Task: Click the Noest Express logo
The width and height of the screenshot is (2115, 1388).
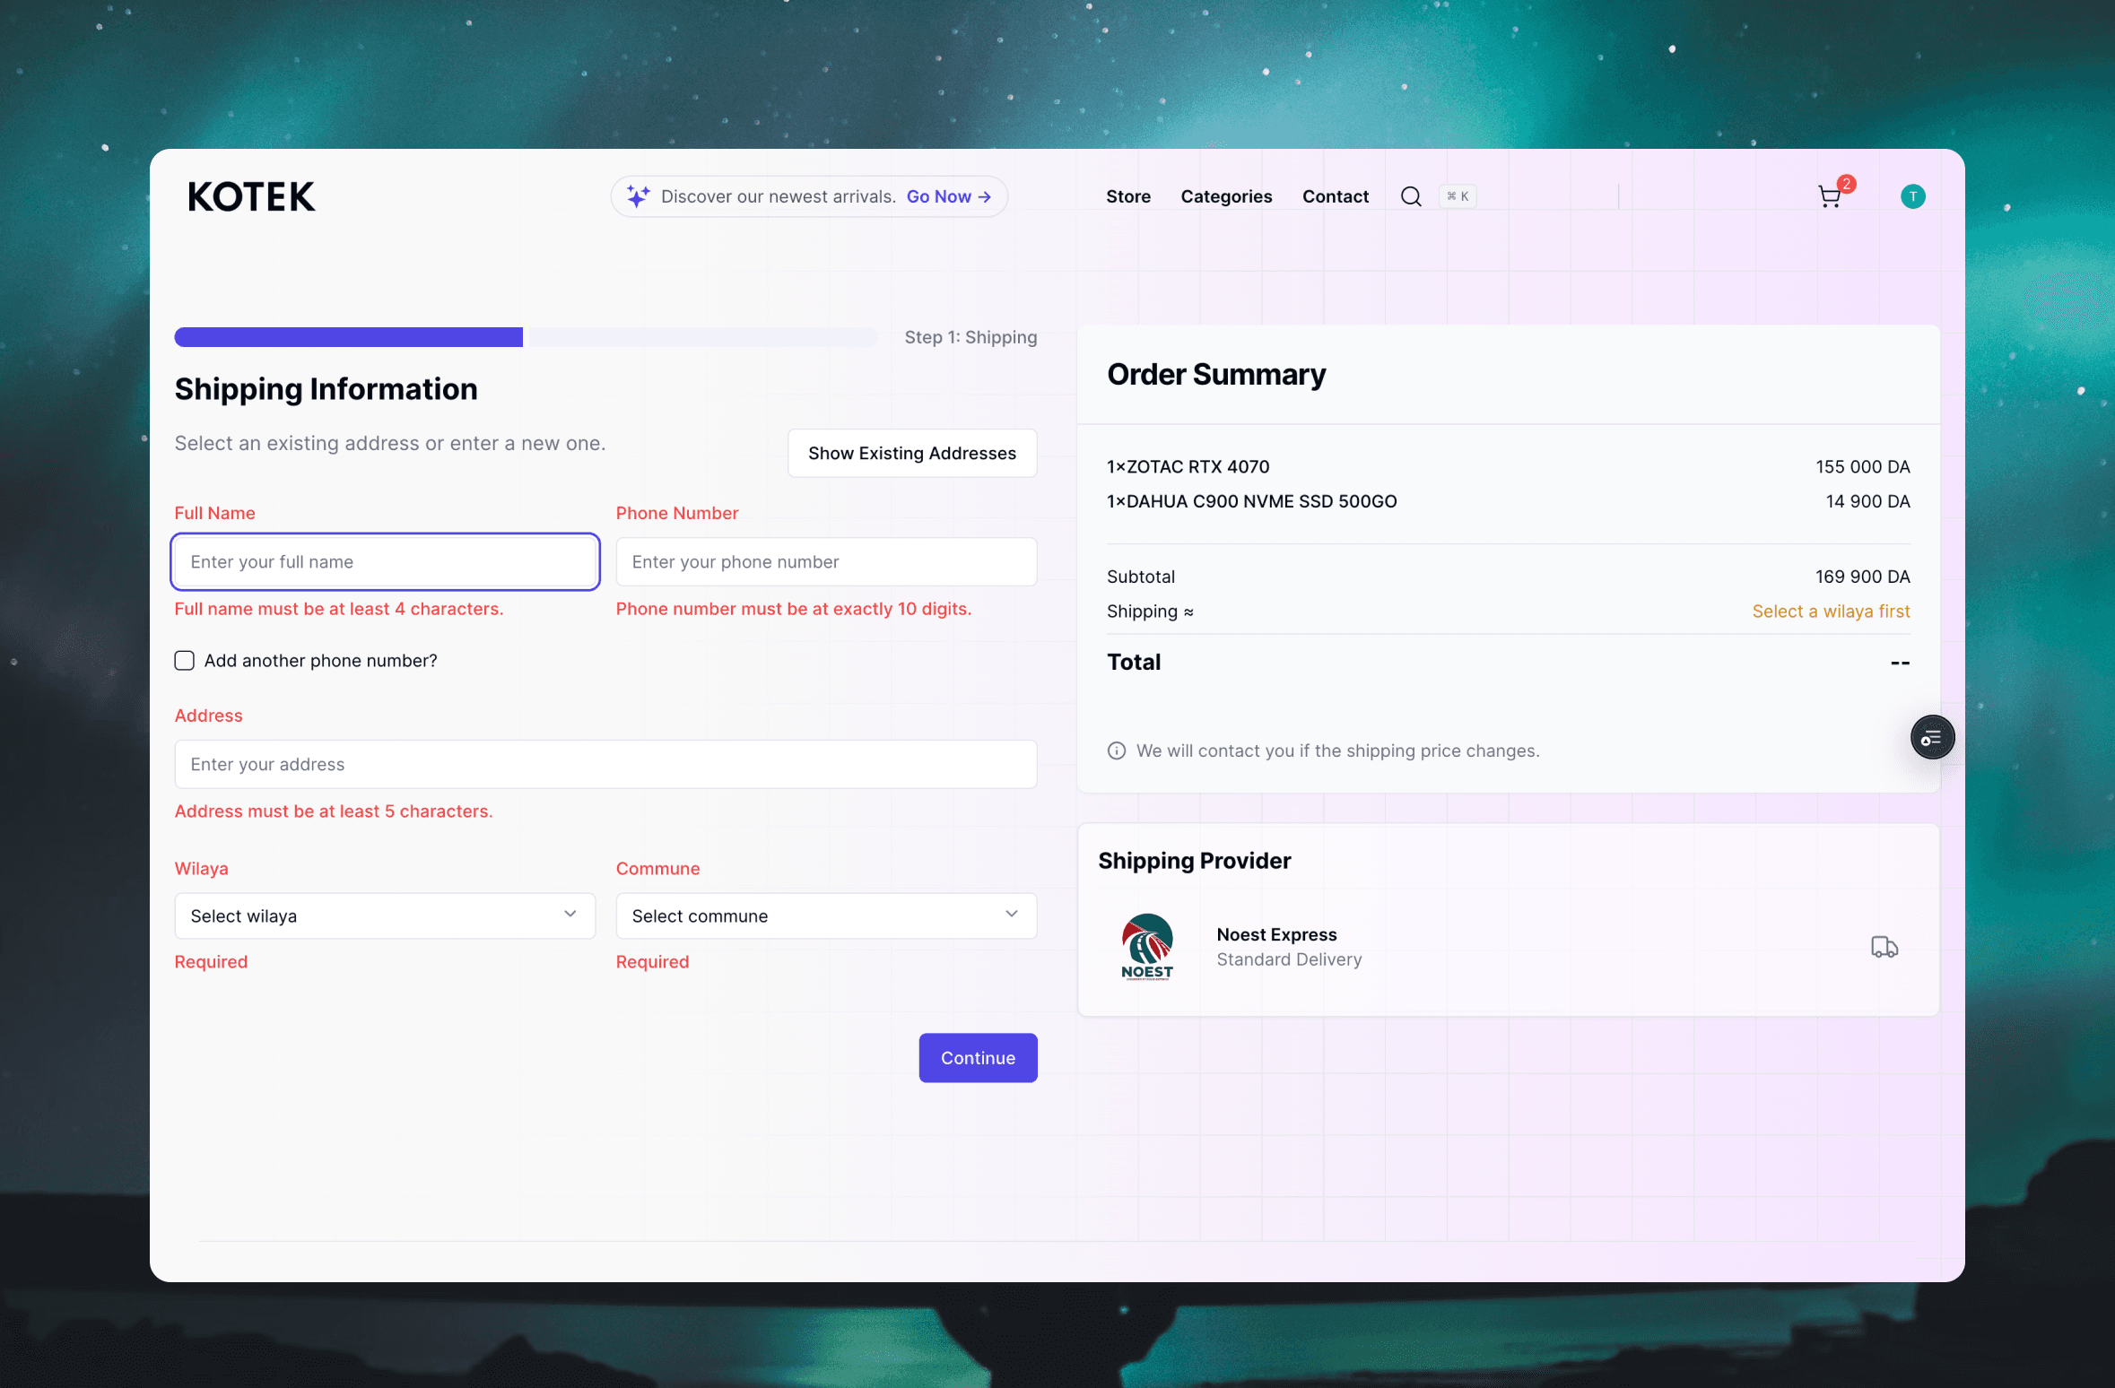Action: pos(1147,947)
